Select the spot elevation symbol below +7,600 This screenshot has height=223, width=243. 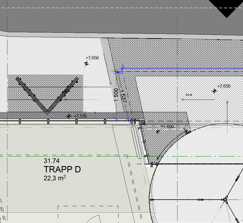158,131
